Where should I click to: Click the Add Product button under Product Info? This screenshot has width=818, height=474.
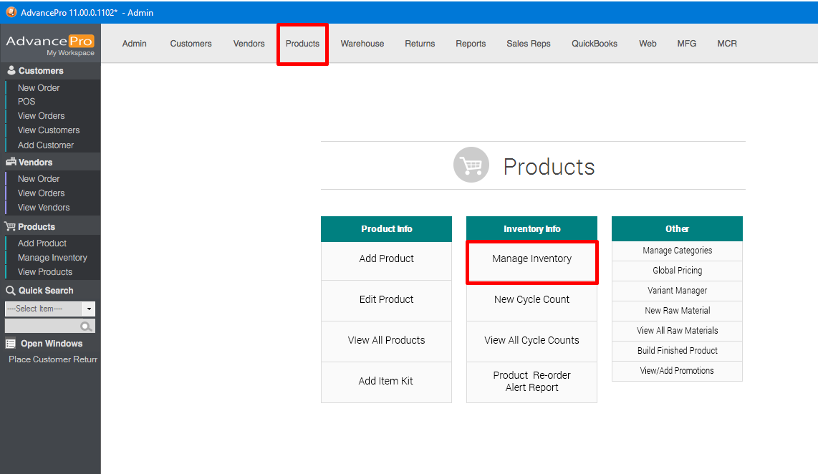click(x=386, y=259)
